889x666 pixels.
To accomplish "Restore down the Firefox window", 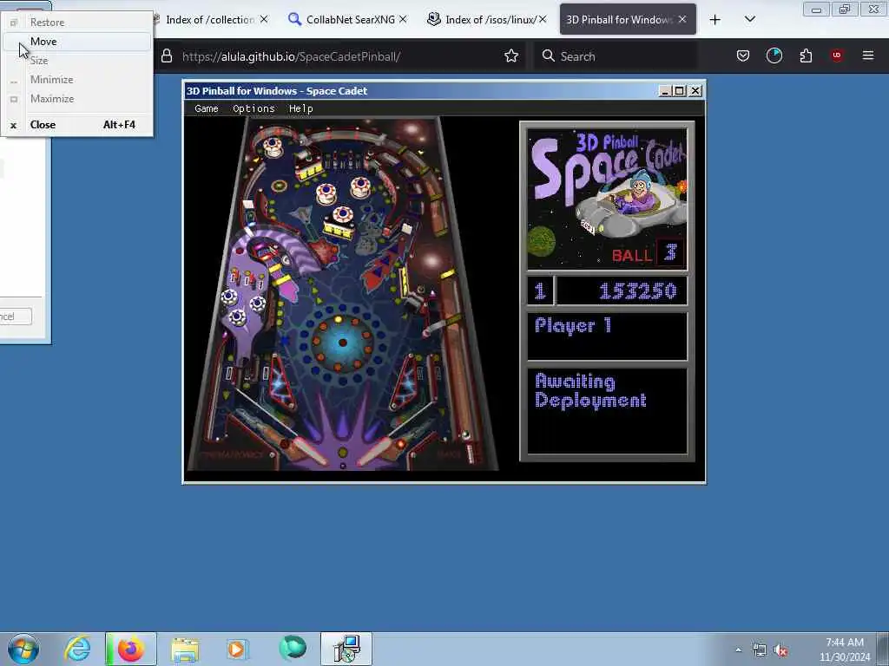I will click(845, 9).
